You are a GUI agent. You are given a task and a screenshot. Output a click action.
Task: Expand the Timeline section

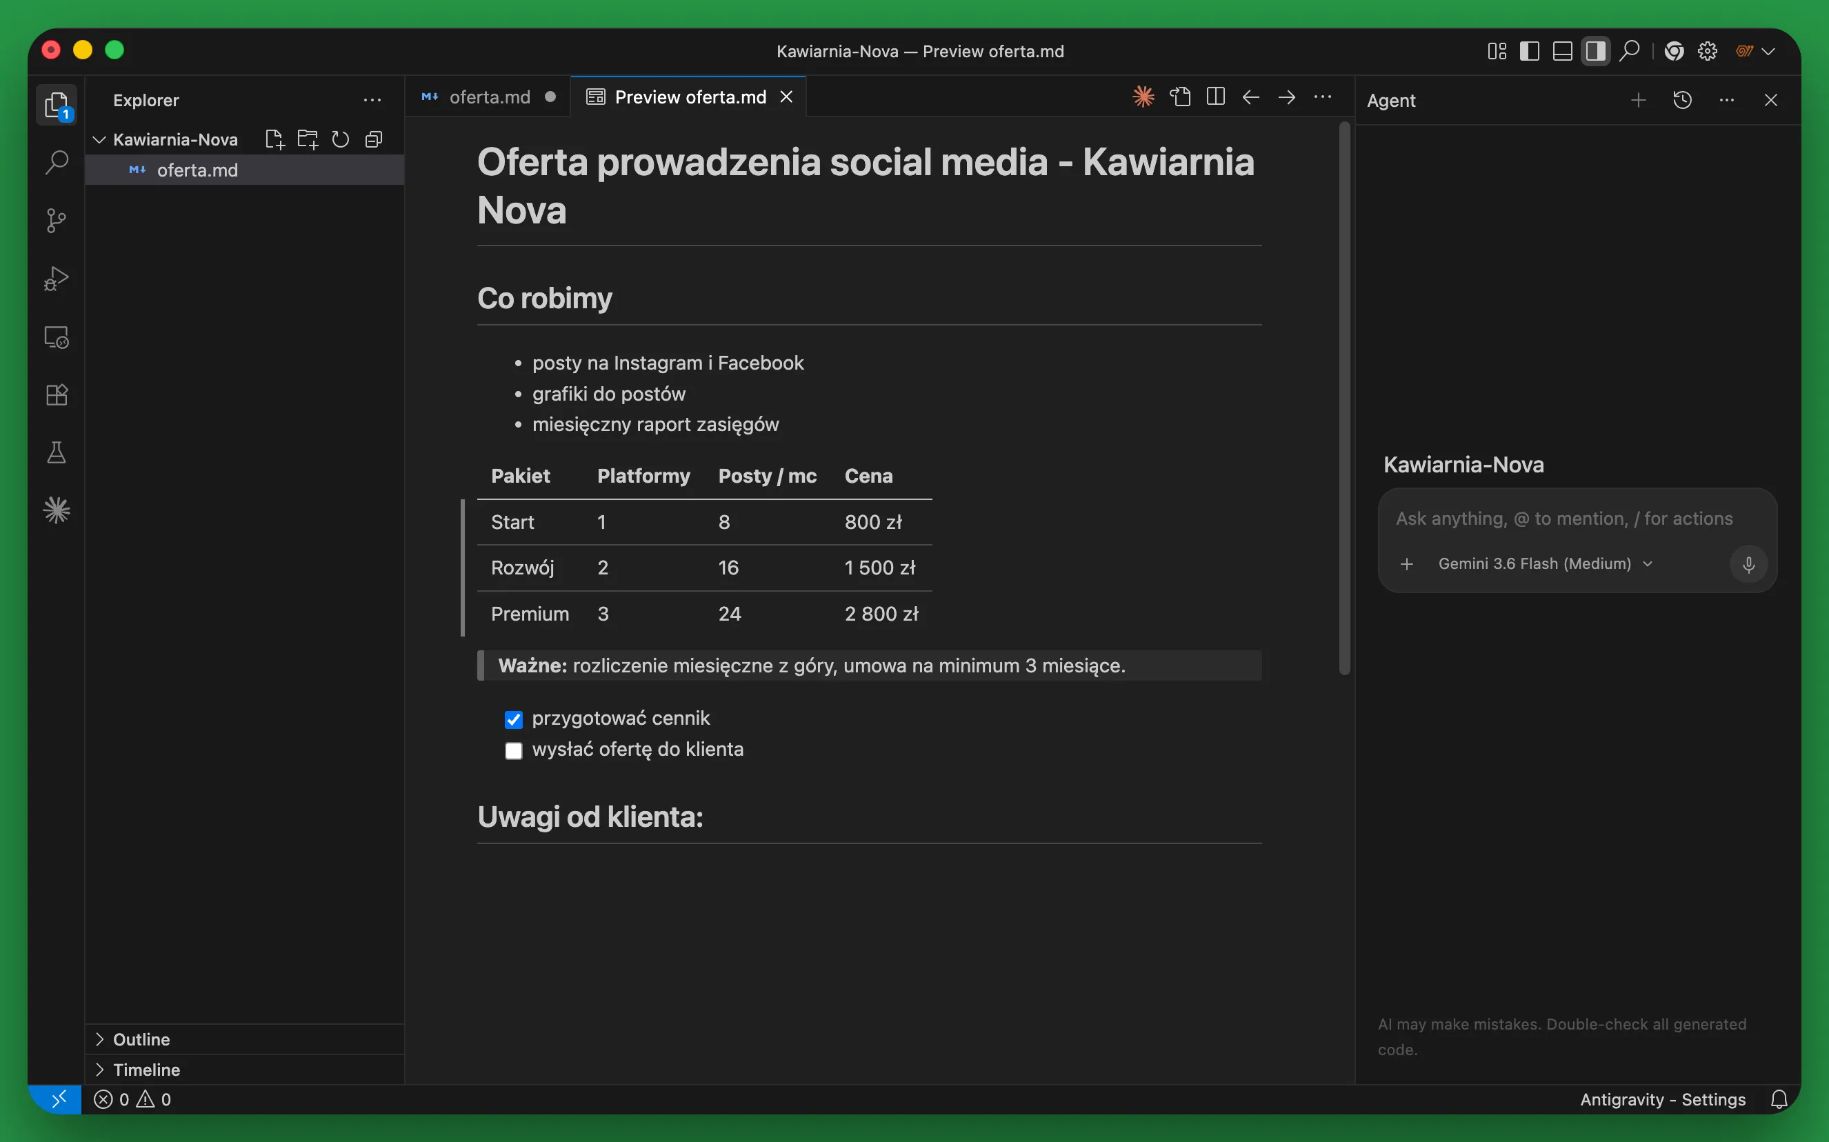[245, 1070]
